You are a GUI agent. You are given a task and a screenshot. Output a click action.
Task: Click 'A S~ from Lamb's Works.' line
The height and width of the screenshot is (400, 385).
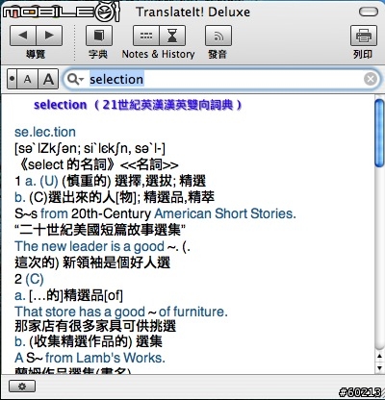coord(90,358)
